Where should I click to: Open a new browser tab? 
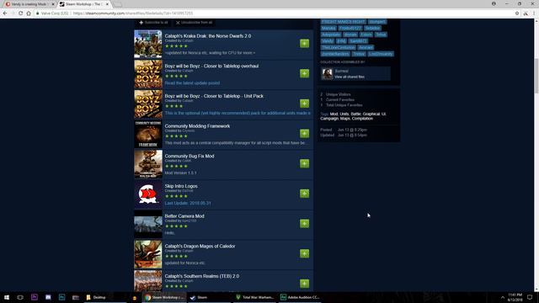tap(118, 4)
